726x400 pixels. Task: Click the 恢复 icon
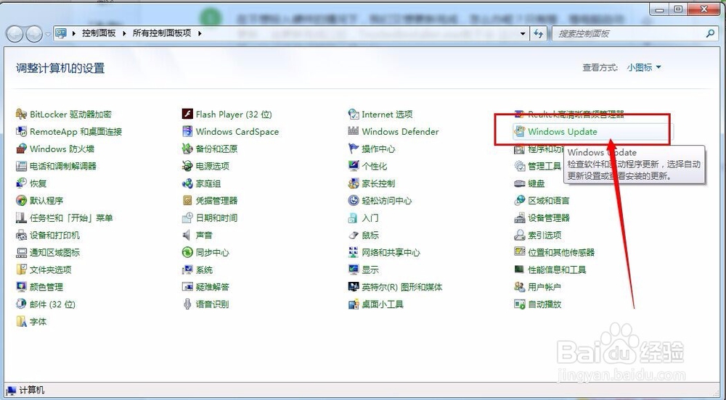(21, 183)
